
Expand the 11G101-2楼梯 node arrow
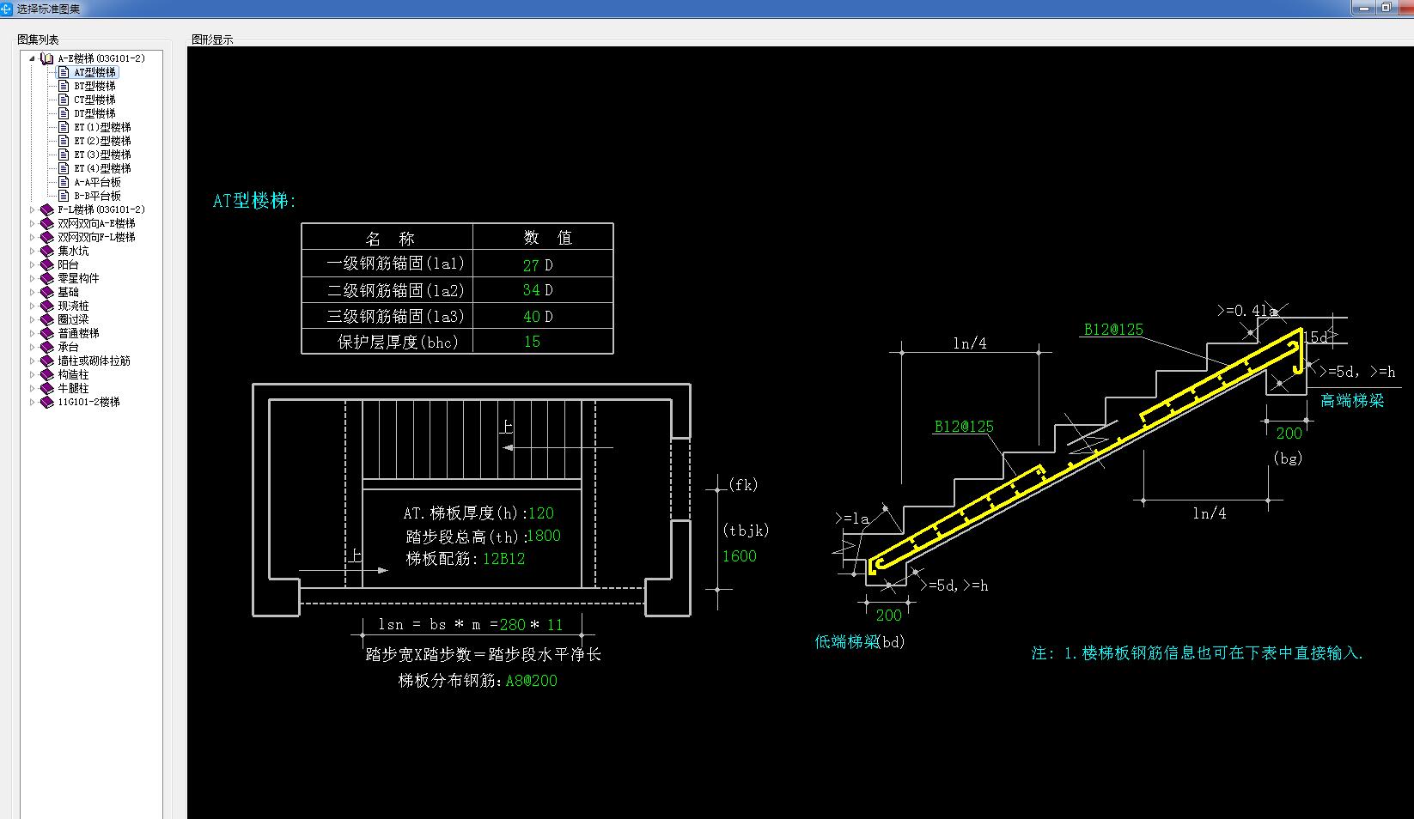click(x=33, y=402)
